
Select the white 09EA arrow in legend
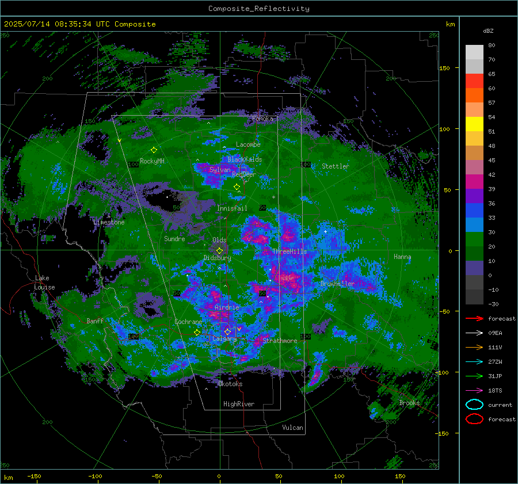click(474, 333)
